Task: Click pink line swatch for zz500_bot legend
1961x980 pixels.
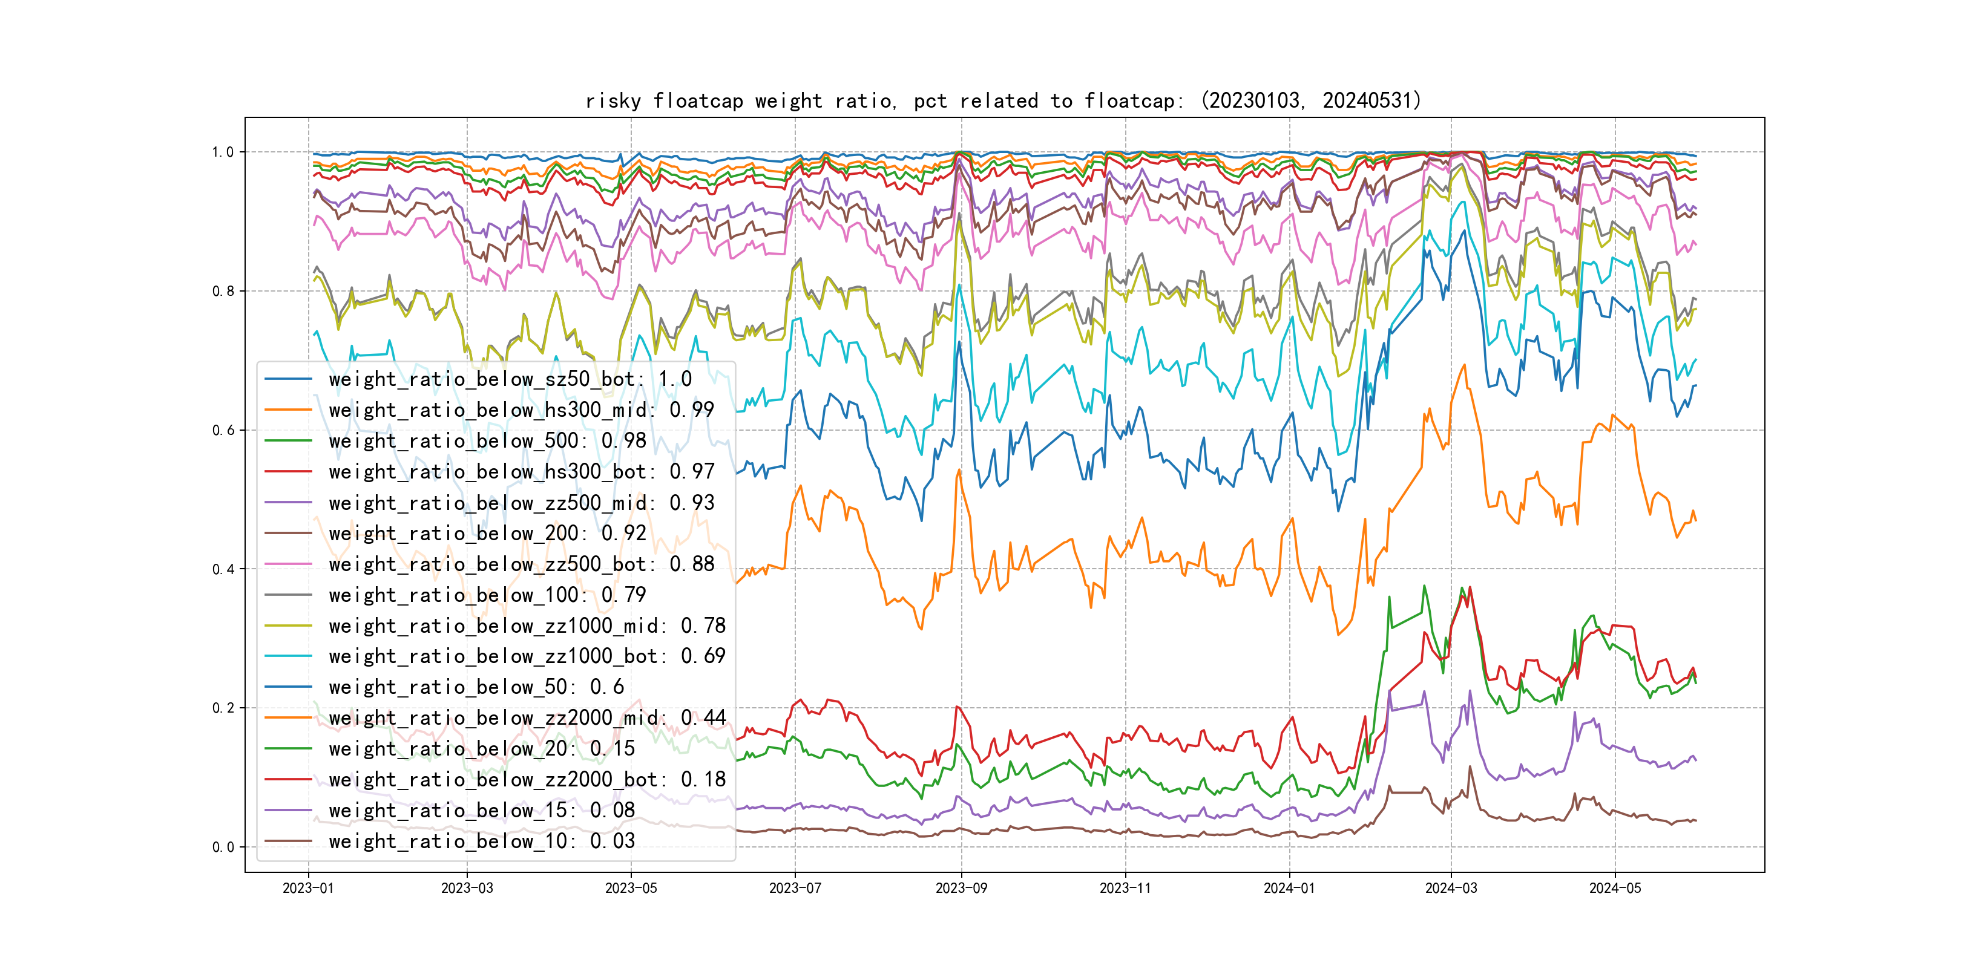Action: click(x=287, y=564)
